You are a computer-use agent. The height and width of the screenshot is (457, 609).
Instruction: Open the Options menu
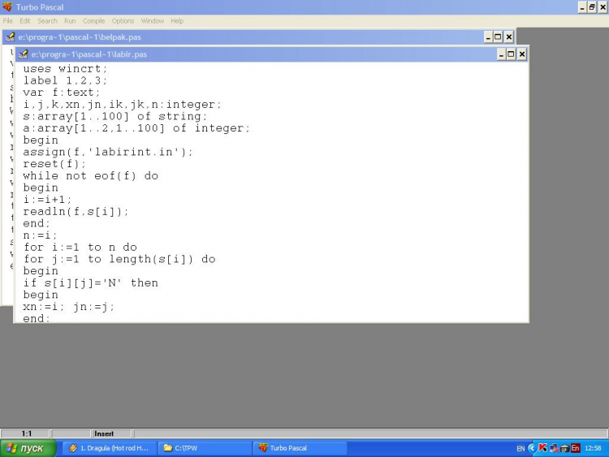click(x=123, y=20)
